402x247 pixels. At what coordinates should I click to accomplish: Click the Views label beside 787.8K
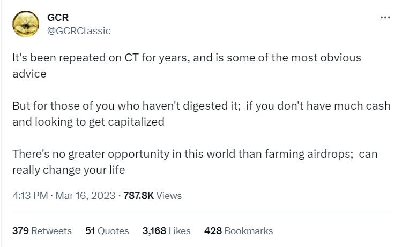169,196
